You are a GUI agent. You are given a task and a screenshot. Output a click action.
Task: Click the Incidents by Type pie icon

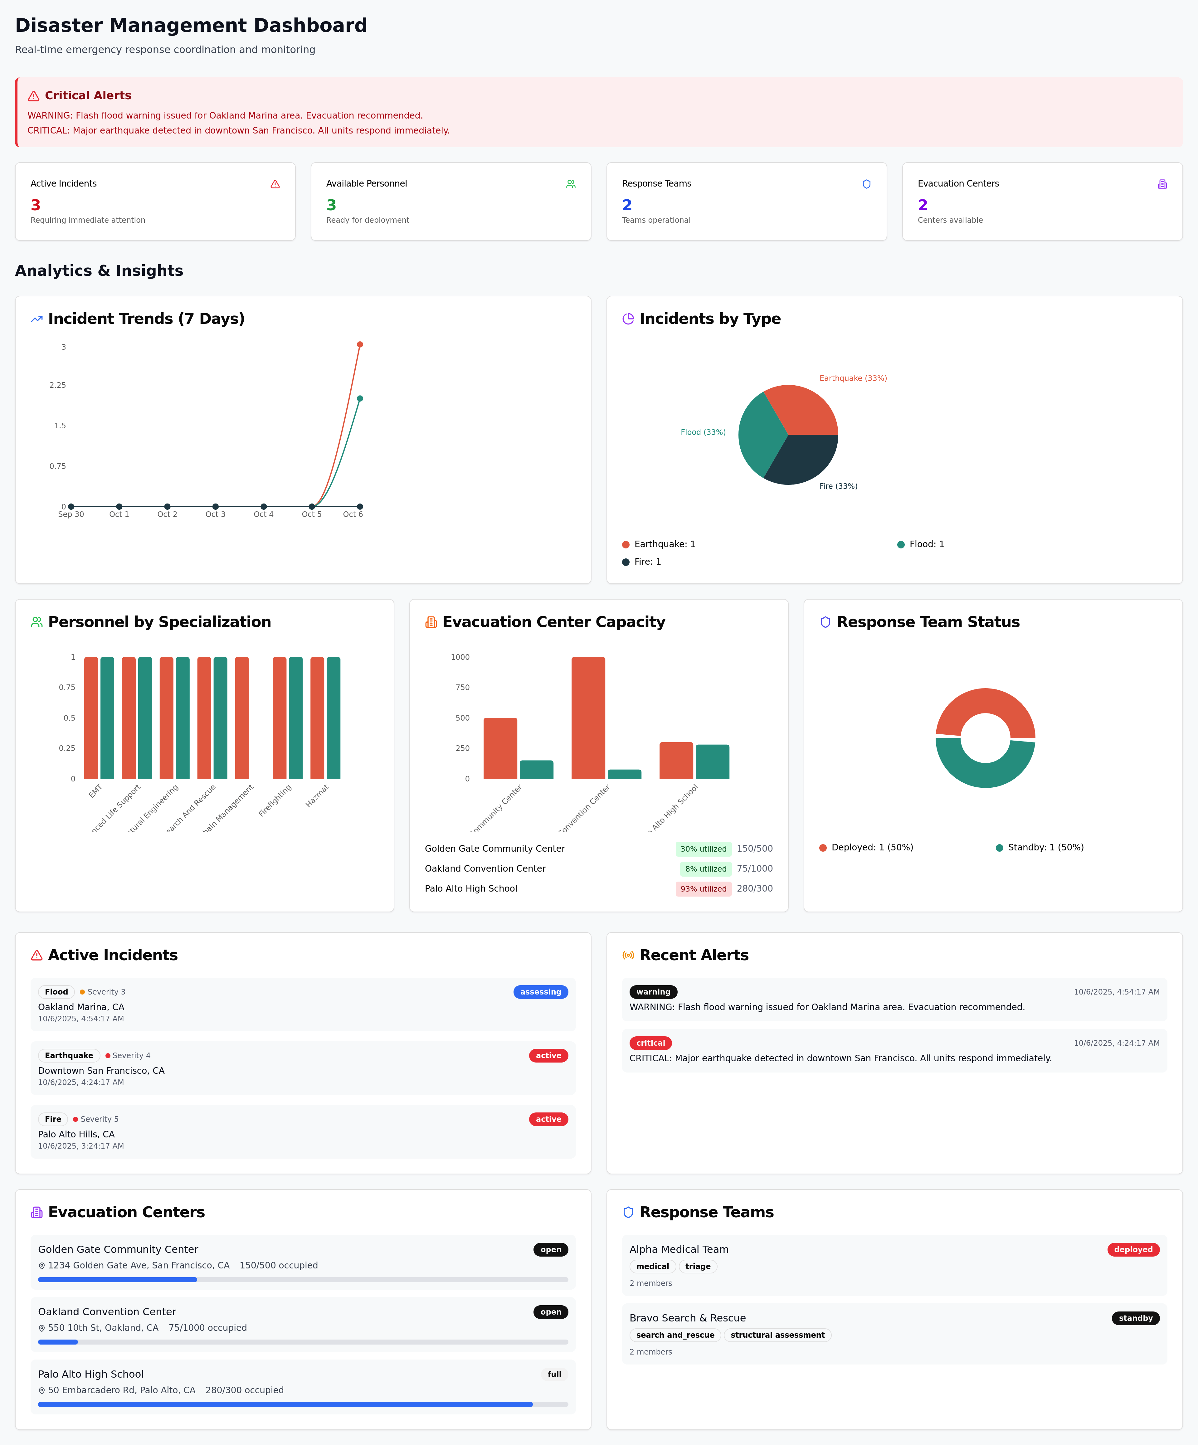[x=628, y=319]
